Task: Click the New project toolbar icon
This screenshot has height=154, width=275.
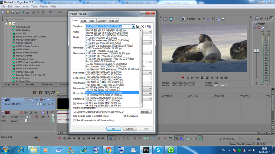Action: 3,12
